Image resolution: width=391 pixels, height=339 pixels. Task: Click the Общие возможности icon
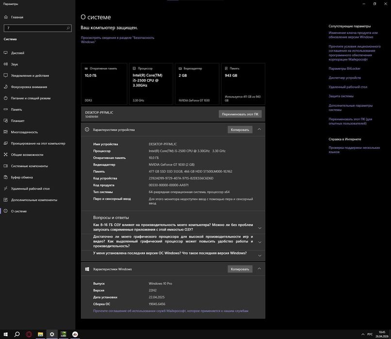tap(6, 155)
